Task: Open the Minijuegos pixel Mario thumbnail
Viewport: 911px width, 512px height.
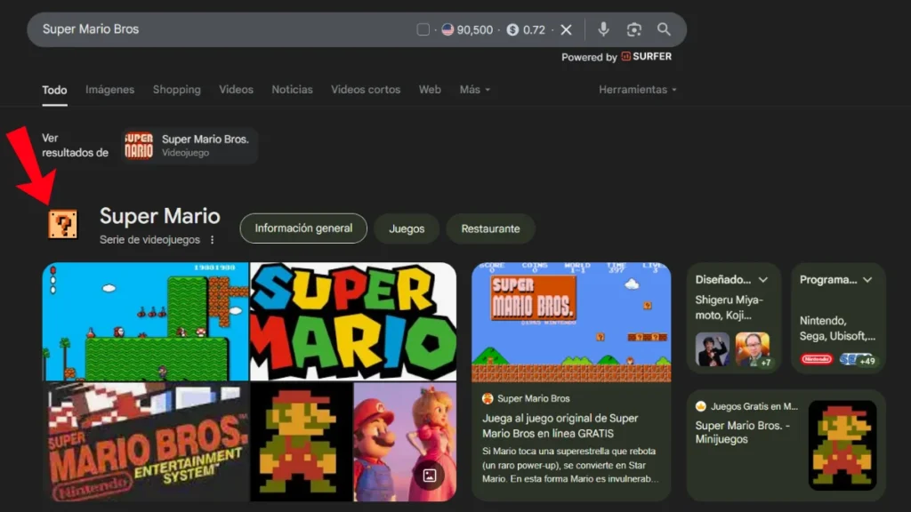Action: click(x=842, y=444)
